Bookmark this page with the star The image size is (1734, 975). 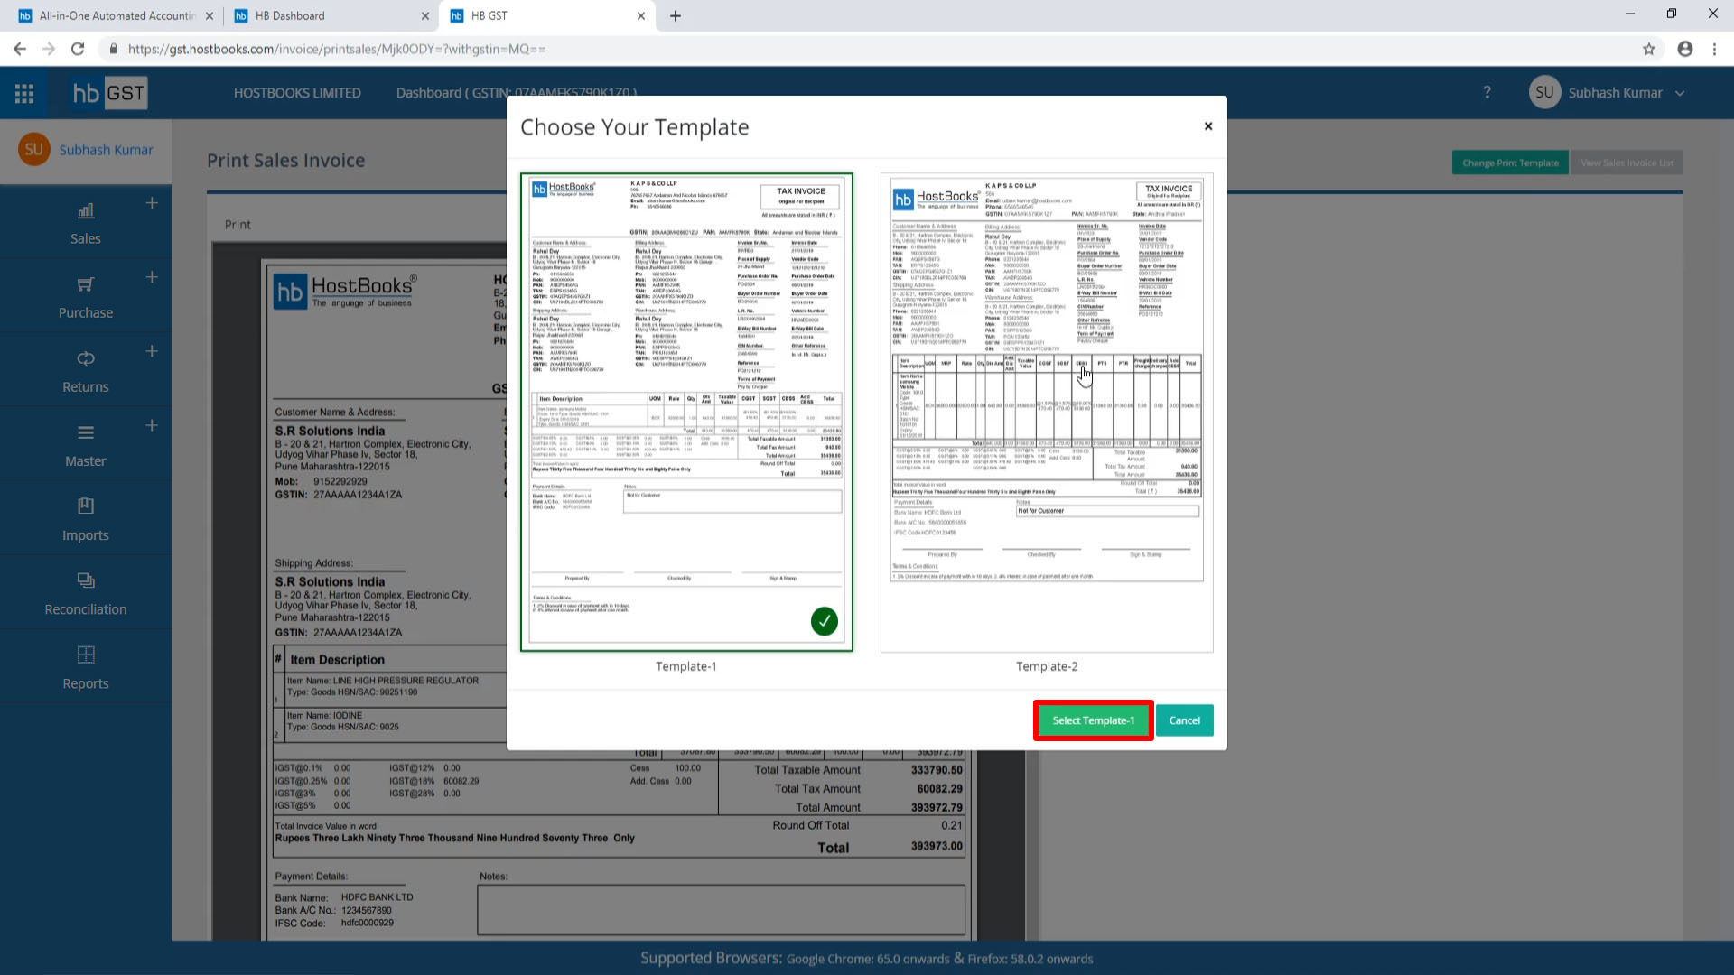coord(1649,49)
